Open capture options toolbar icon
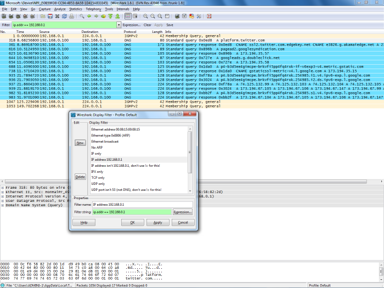This screenshot has height=288, width=384. pos(11,16)
